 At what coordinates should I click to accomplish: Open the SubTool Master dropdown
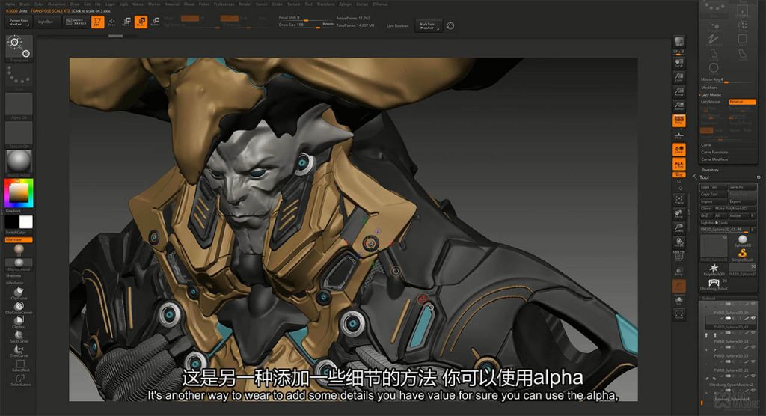(429, 25)
